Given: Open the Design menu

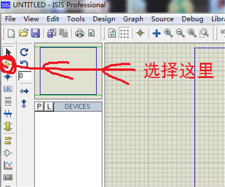Looking at the screenshot, I should click(x=104, y=19).
